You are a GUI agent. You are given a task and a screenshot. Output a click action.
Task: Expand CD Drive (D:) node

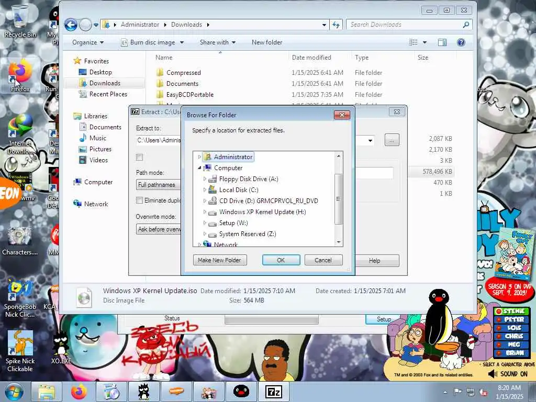(205, 200)
